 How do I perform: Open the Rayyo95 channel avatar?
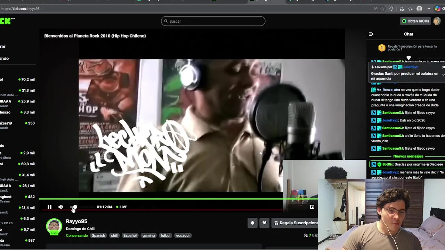click(54, 226)
